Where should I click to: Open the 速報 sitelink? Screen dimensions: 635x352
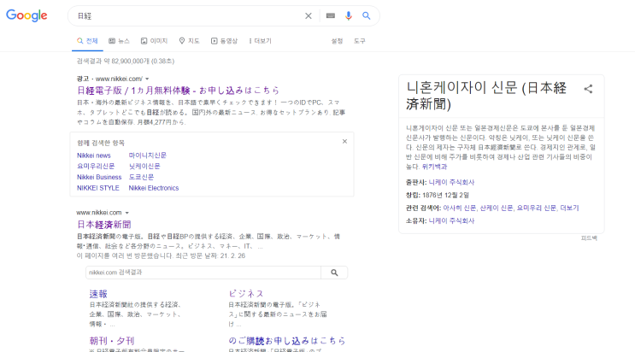(x=98, y=294)
